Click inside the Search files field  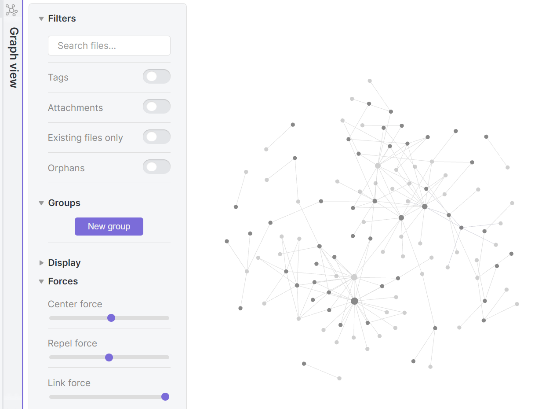(x=109, y=45)
